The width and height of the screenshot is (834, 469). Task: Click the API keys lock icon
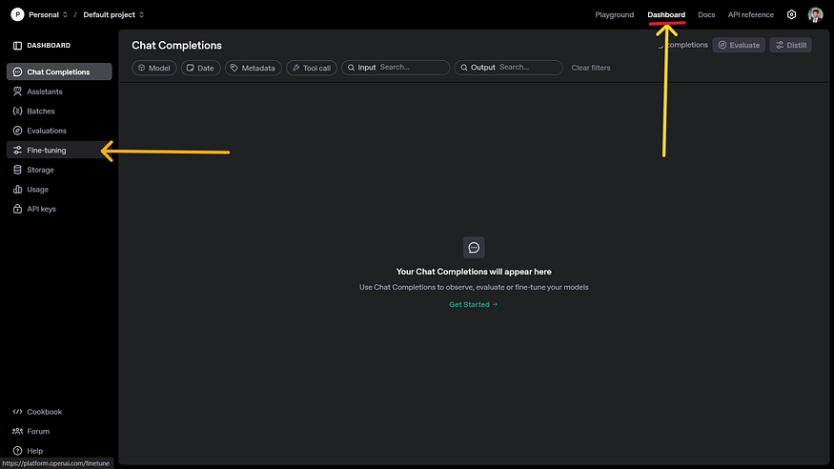[x=17, y=209]
